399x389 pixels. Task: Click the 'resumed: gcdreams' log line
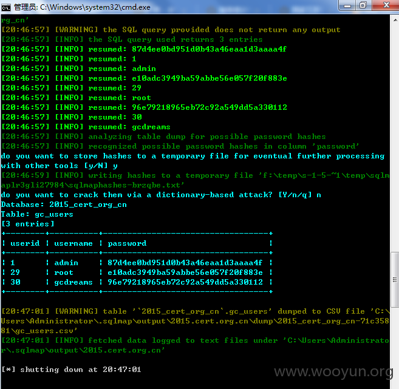[x=86, y=127]
